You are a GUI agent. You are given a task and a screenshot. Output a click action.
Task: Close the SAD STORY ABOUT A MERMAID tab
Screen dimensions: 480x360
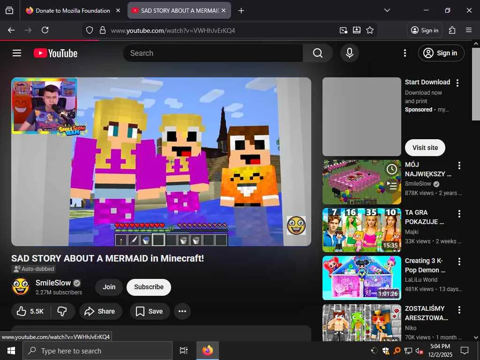click(x=224, y=10)
